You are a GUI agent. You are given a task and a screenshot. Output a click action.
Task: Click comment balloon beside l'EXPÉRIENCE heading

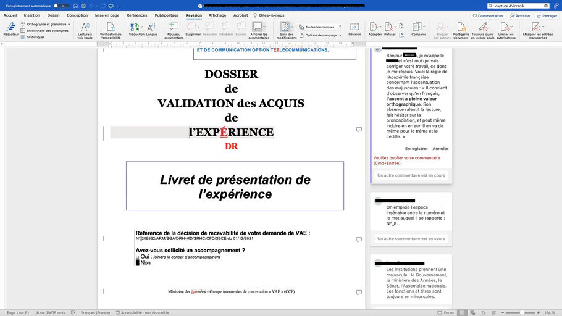(359, 130)
